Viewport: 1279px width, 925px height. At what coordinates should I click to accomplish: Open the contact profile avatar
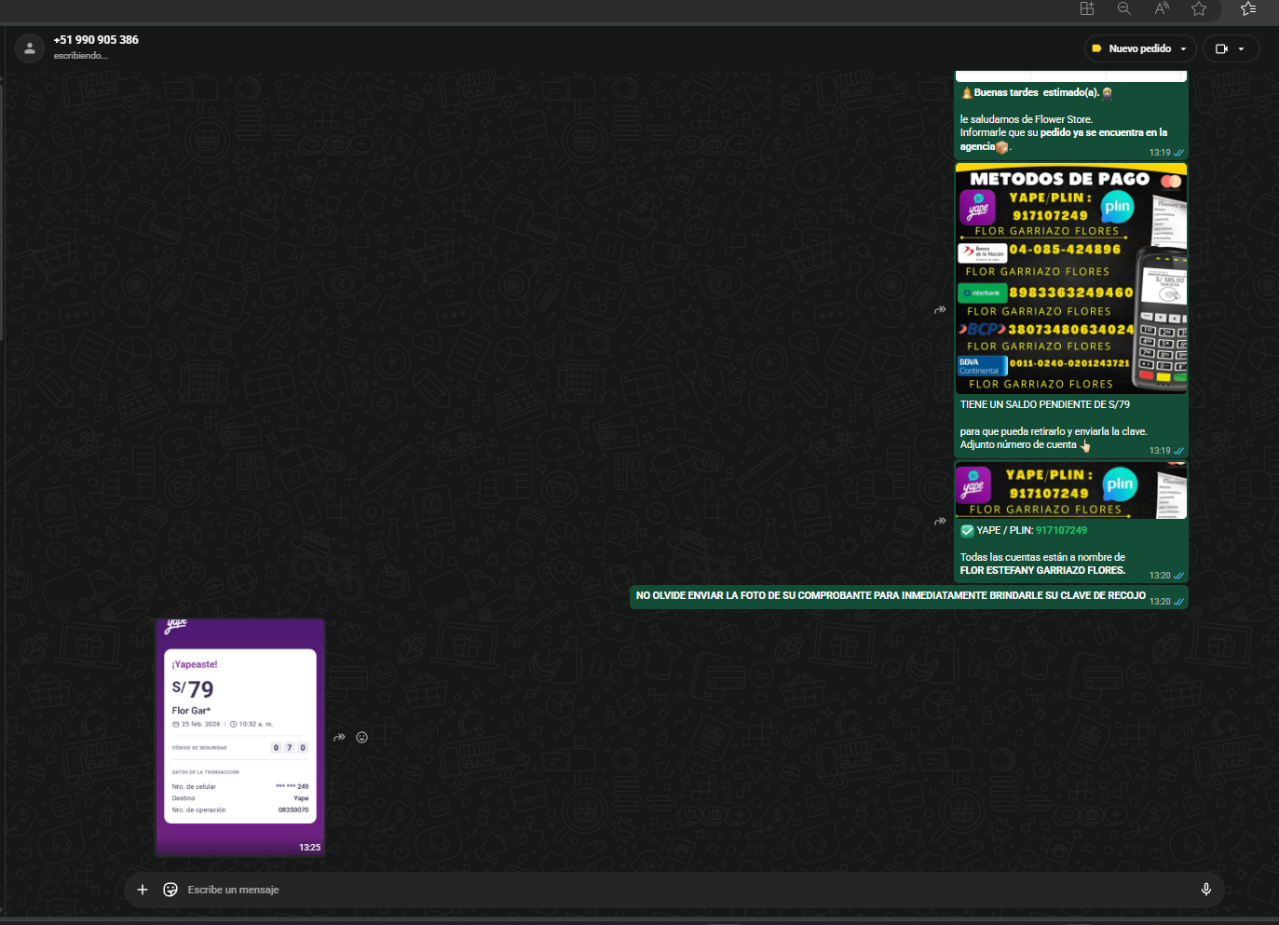click(30, 48)
